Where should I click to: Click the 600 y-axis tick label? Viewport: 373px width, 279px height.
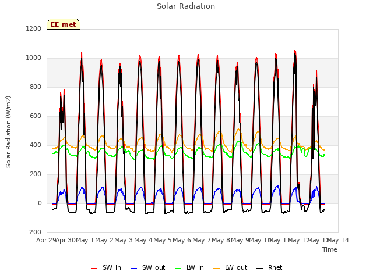(36, 116)
